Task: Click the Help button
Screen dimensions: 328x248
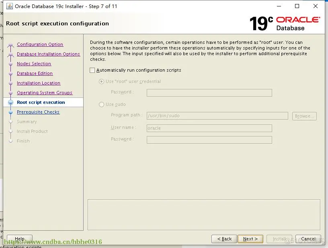Action: 20,239
